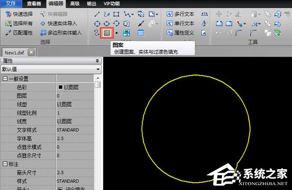Collapse the 一般设置 section
The width and height of the screenshot is (292, 190).
[x=5, y=79]
